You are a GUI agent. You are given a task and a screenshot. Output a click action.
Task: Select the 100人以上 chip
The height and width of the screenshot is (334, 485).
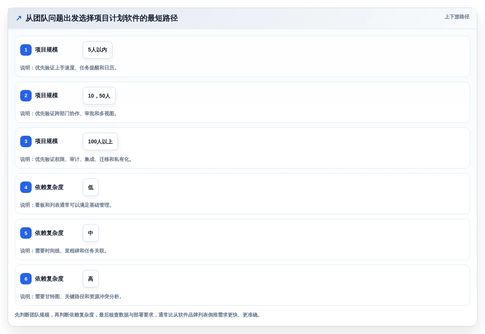[x=100, y=141]
